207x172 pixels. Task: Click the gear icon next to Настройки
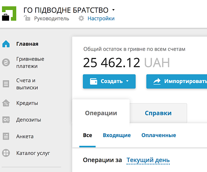coord(81,18)
